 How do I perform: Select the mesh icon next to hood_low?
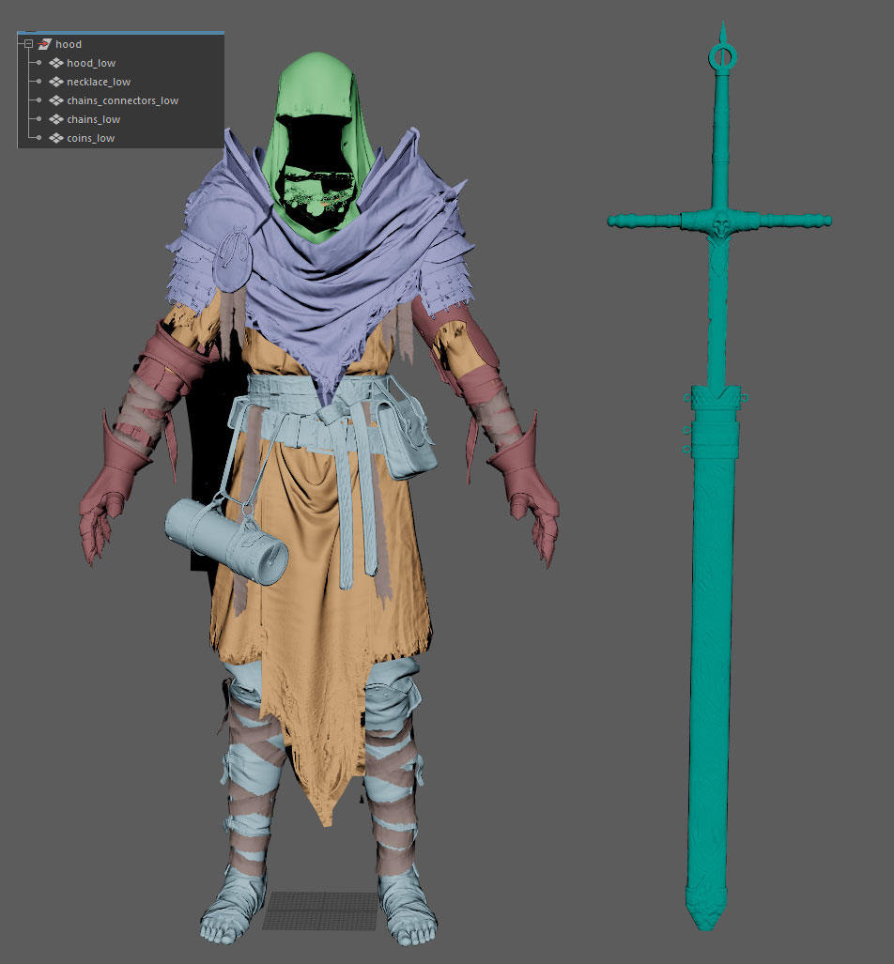[54, 62]
